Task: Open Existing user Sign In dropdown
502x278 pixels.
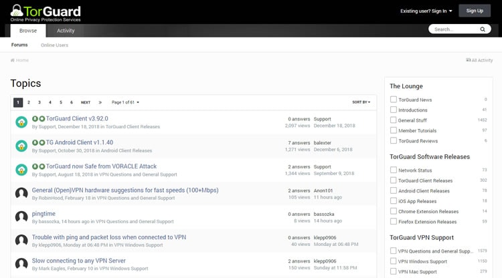Action: click(426, 11)
